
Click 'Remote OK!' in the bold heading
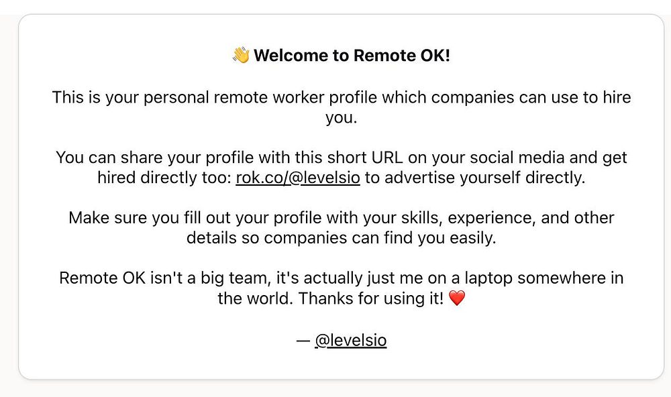(402, 56)
